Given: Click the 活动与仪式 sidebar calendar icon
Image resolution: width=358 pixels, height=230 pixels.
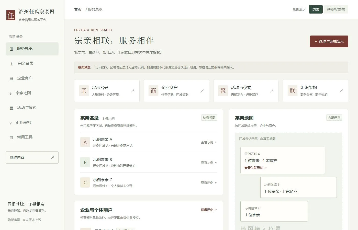Looking at the screenshot, I should coord(11,108).
